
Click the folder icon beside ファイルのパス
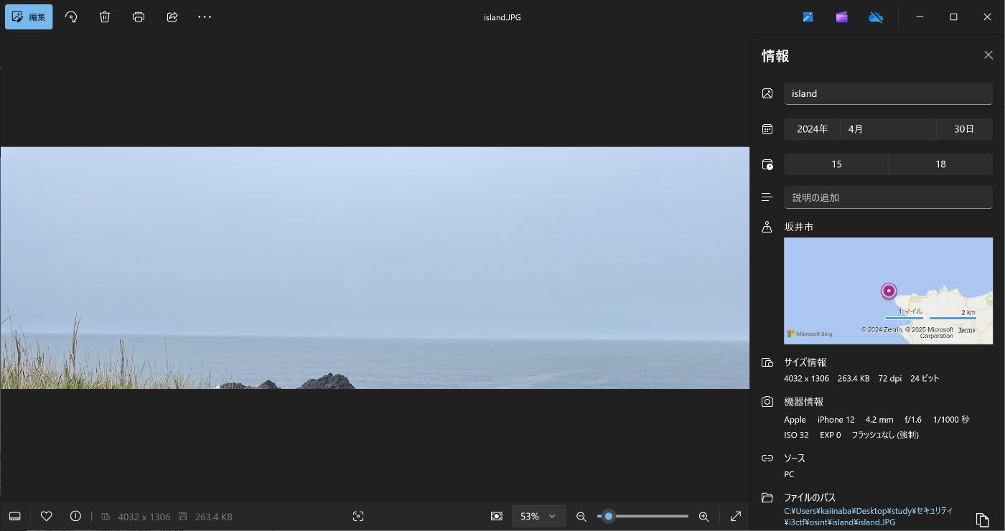click(767, 498)
